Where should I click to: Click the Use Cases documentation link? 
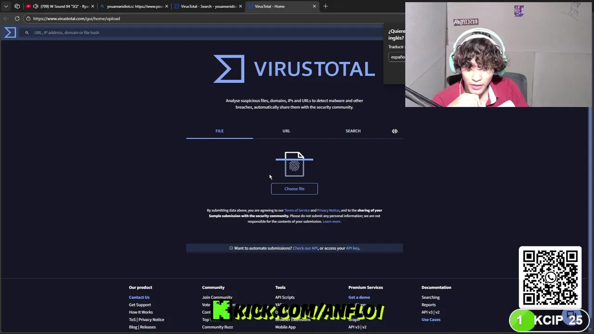coord(431,320)
